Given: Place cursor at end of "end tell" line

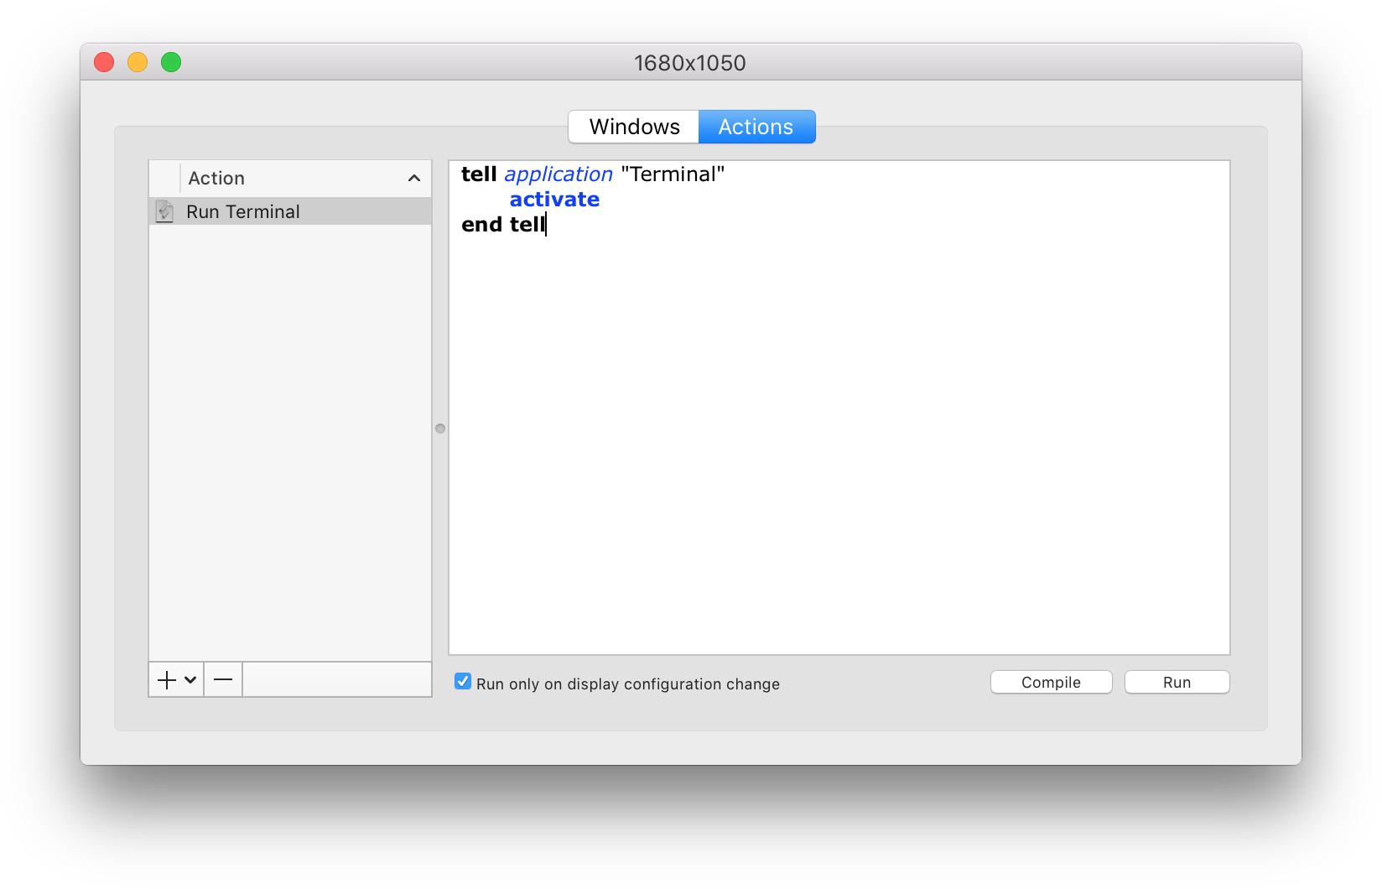Looking at the screenshot, I should click(x=546, y=224).
